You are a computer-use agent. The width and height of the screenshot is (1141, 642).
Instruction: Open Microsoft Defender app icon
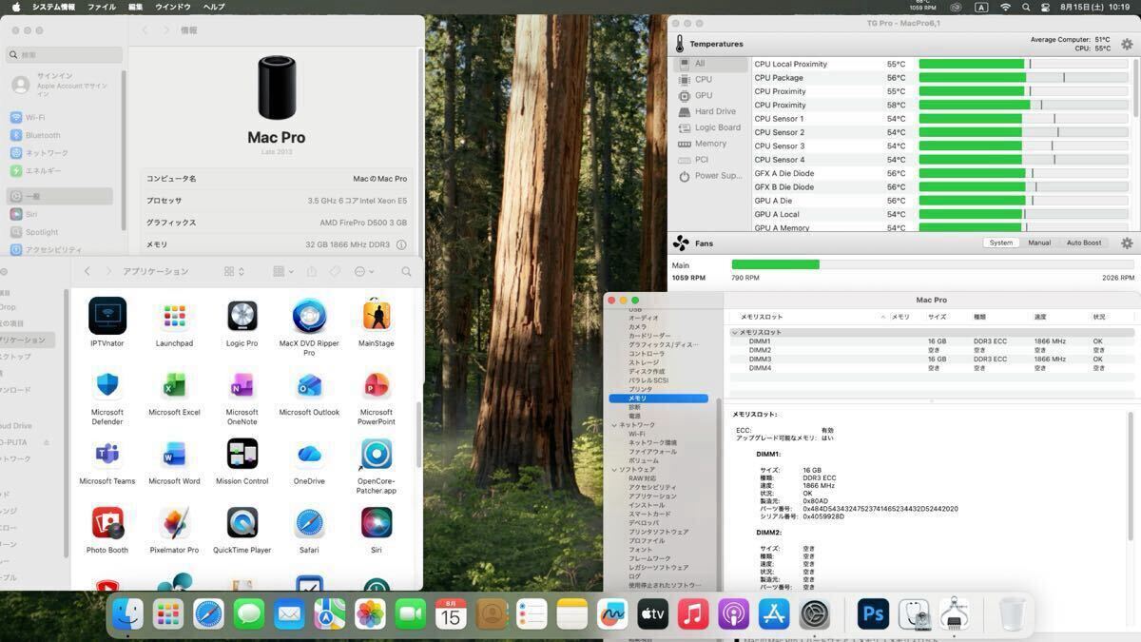pyautogui.click(x=107, y=385)
